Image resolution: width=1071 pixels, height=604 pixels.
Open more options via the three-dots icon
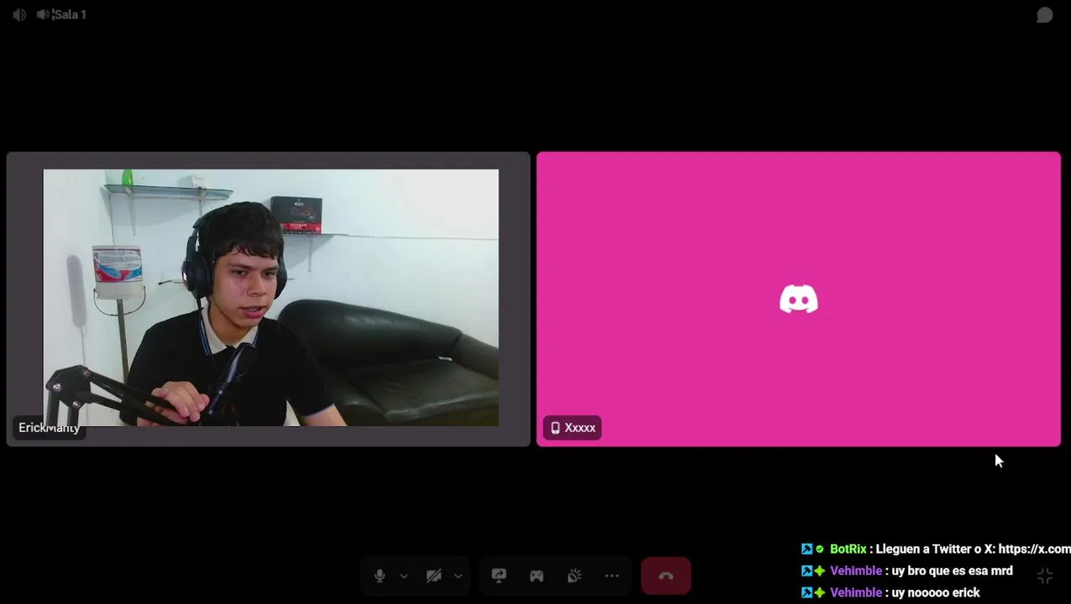[612, 576]
